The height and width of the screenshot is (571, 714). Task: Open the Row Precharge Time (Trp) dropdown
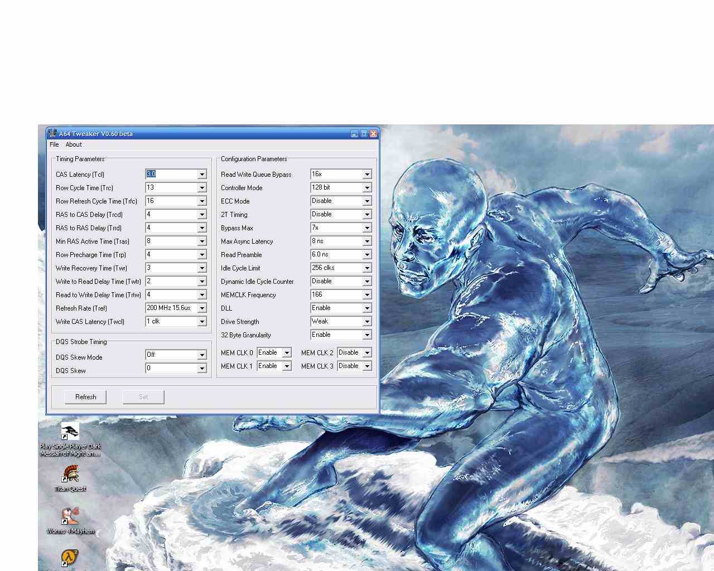tap(202, 255)
